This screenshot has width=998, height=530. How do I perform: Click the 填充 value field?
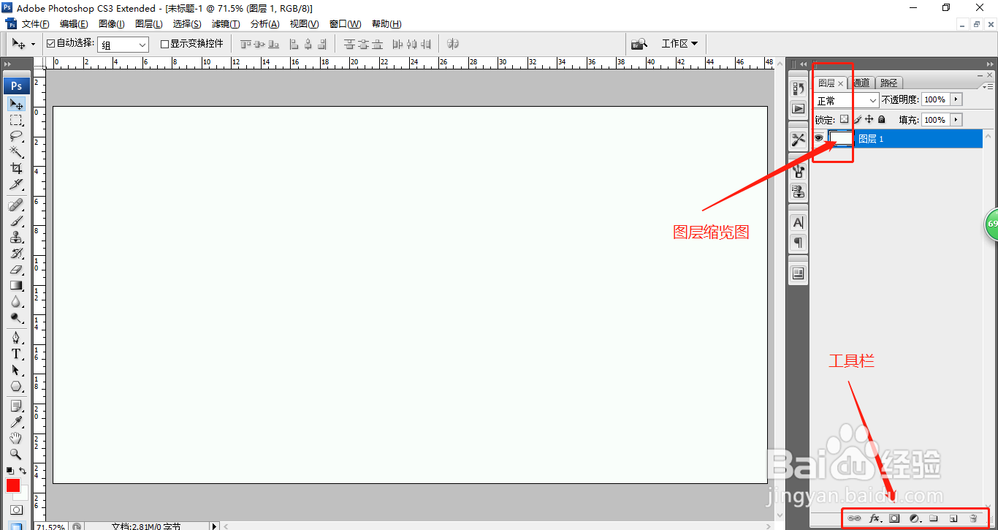(935, 120)
